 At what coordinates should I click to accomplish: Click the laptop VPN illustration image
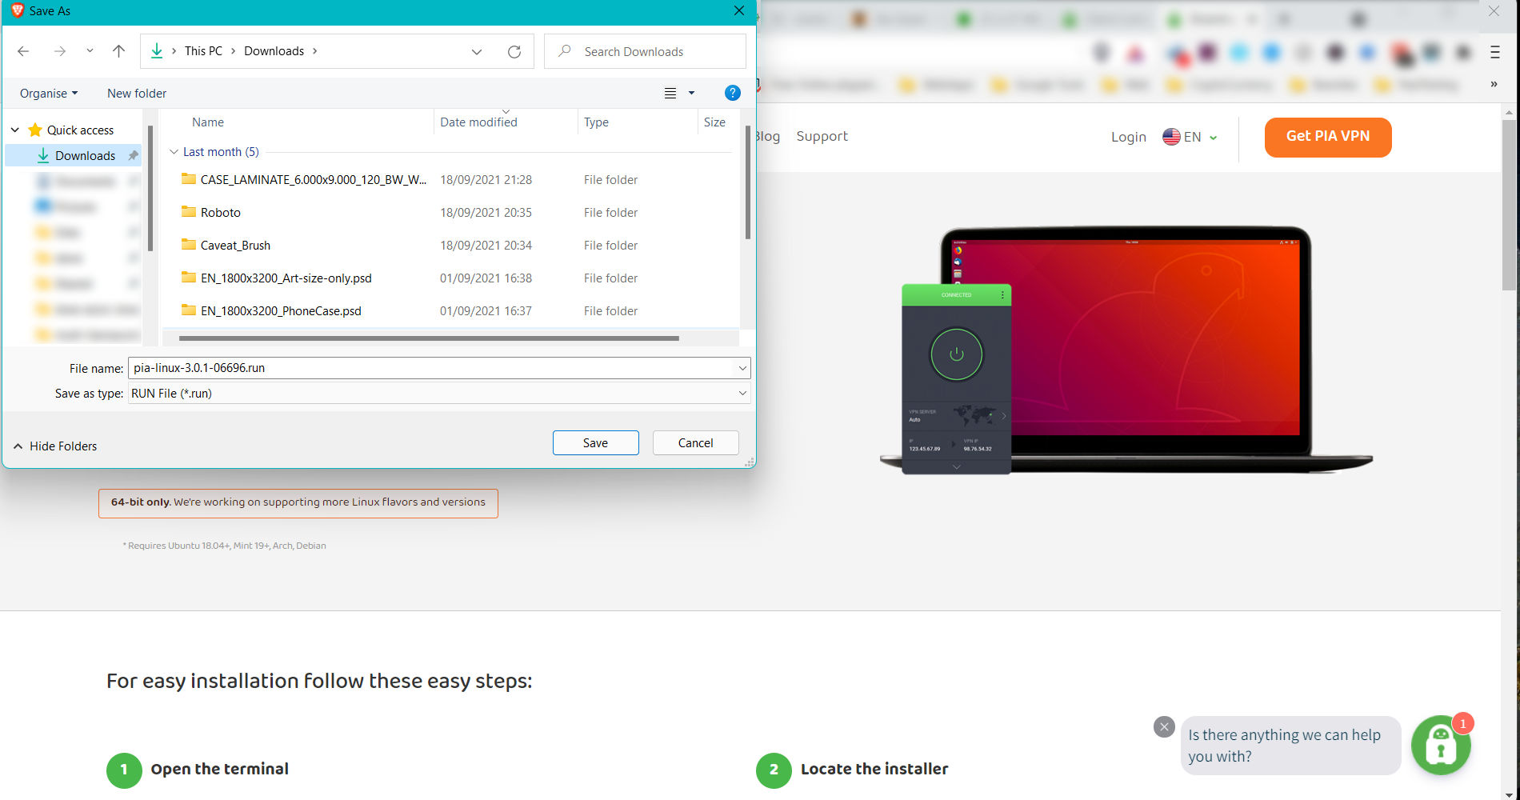tap(1126, 350)
